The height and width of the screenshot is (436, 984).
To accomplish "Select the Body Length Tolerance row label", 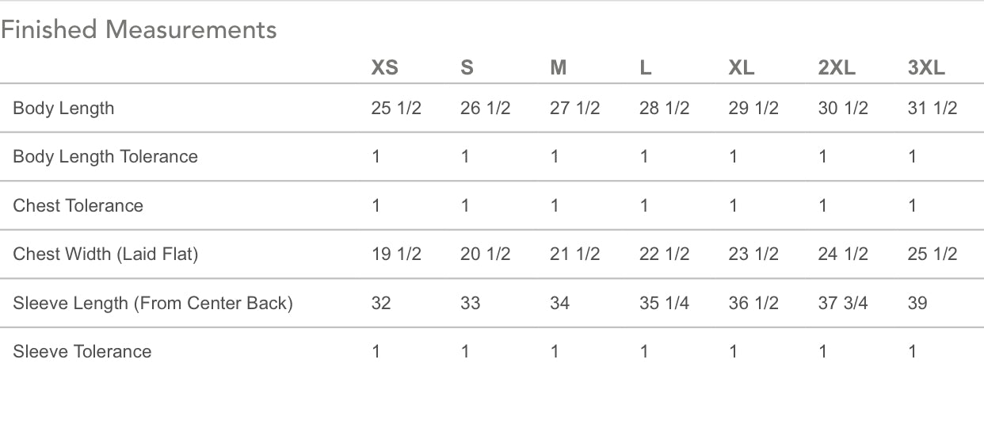I will click(x=105, y=156).
